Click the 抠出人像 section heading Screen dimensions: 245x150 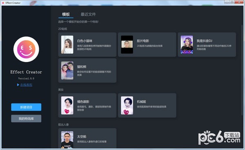tap(63, 125)
